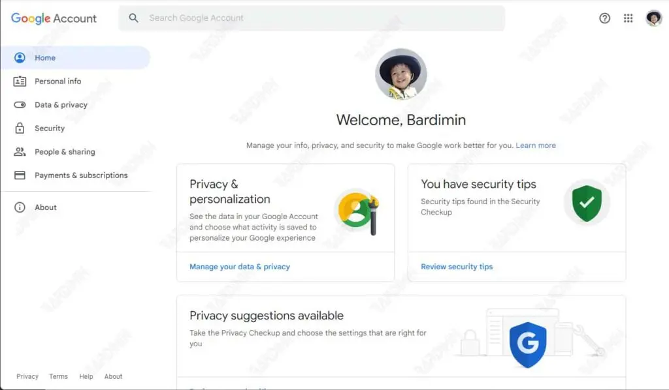The image size is (669, 390).
Task: Click the About info circle icon
Action: [x=20, y=207]
